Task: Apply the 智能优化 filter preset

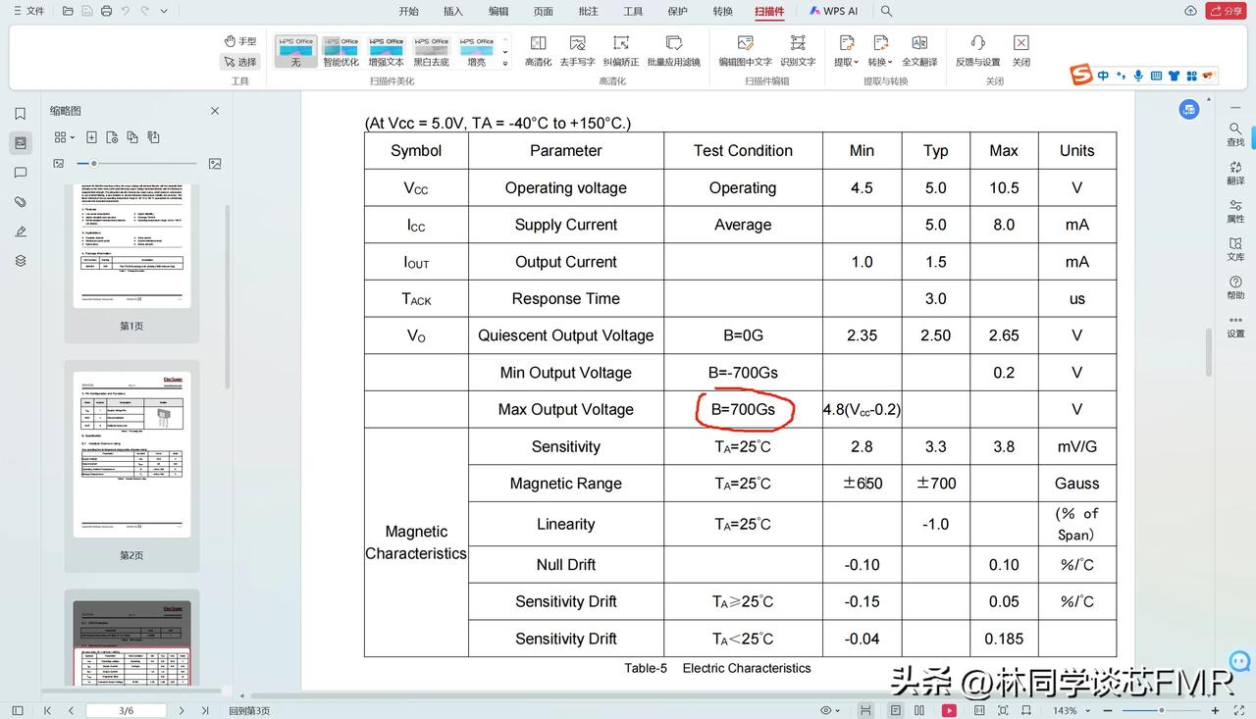Action: pyautogui.click(x=341, y=52)
